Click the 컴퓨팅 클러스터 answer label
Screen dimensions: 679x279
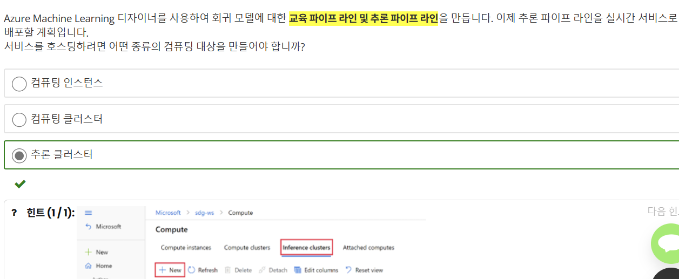[67, 119]
